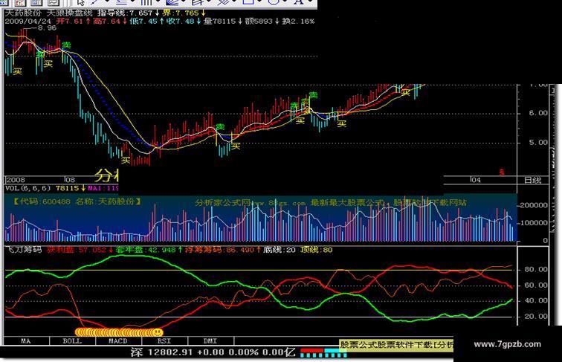Click the date 2009/04/24
Screen dimensions: 562x362
[28, 21]
